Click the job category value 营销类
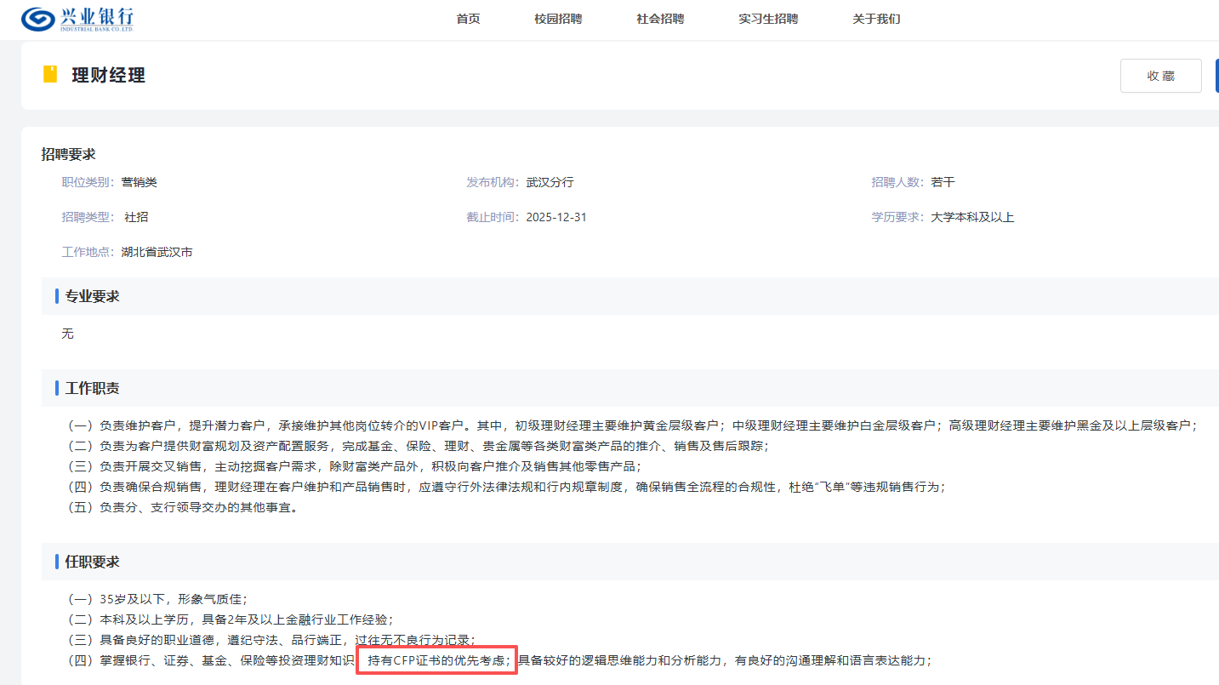This screenshot has width=1219, height=685. tap(139, 182)
